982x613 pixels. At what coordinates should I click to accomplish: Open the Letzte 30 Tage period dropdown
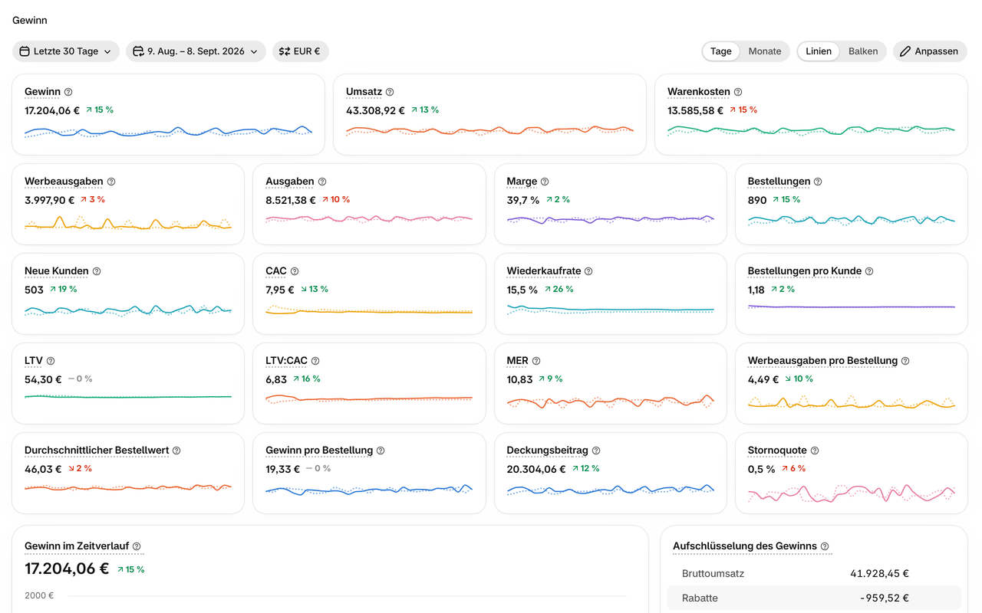point(66,51)
